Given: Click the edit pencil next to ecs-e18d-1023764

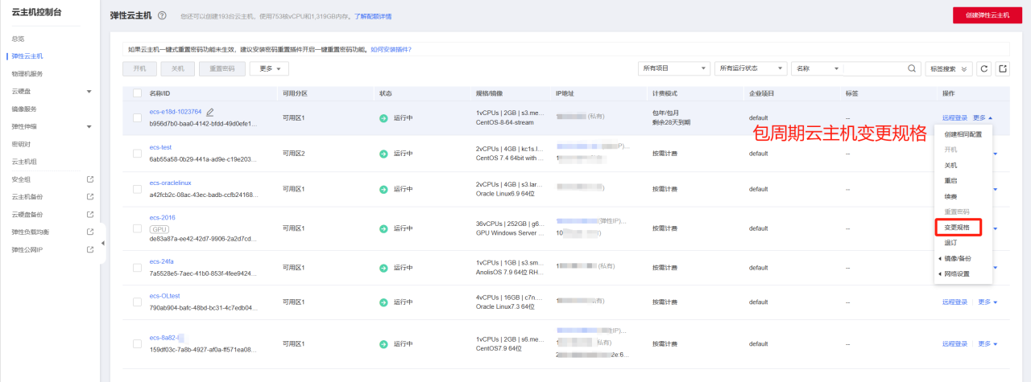Looking at the screenshot, I should pos(210,112).
